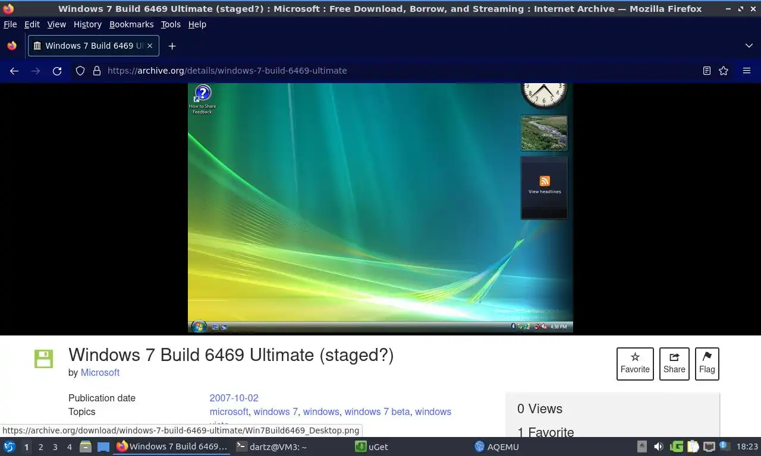Click the 18:23 clock
Image resolution: width=761 pixels, height=456 pixels.
point(747,446)
